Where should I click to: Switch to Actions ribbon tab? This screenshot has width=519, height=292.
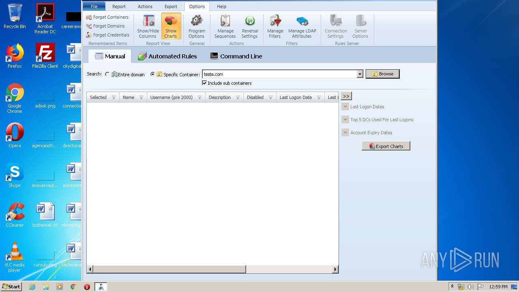pos(145,6)
